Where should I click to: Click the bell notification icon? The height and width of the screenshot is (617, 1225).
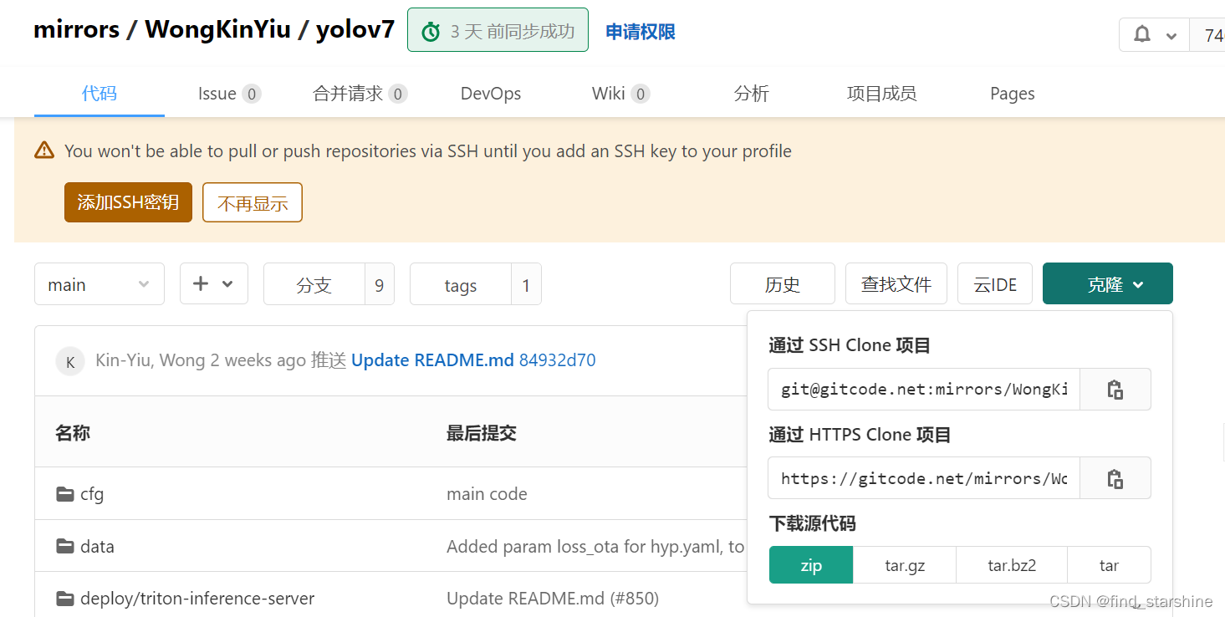tap(1141, 35)
